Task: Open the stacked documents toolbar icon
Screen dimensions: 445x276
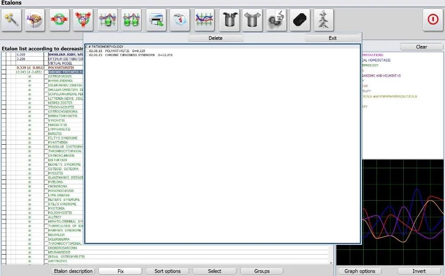Action: pos(180,20)
